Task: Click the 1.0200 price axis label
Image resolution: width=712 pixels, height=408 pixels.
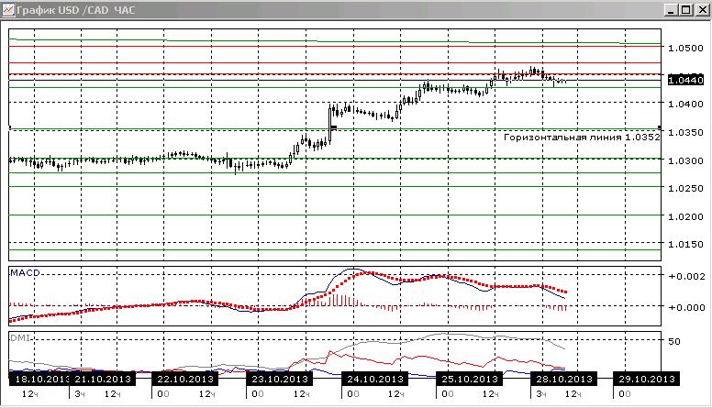Action: coord(685,216)
